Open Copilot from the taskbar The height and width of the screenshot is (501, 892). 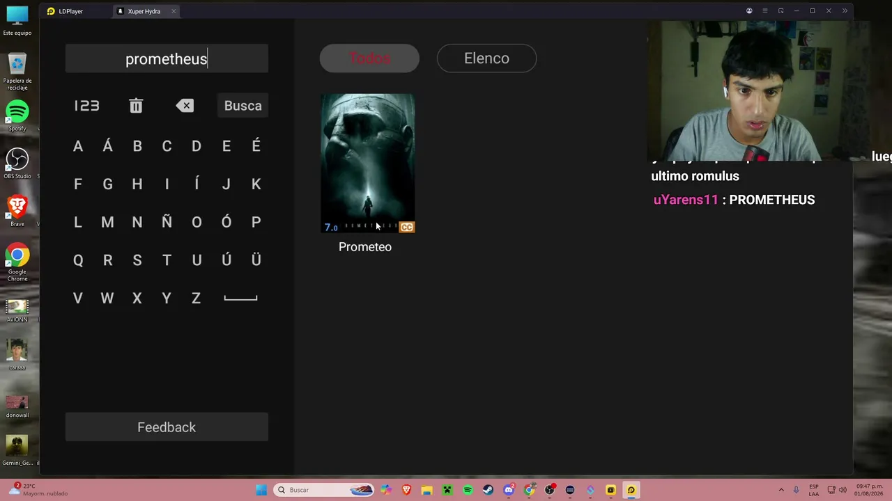[385, 490]
